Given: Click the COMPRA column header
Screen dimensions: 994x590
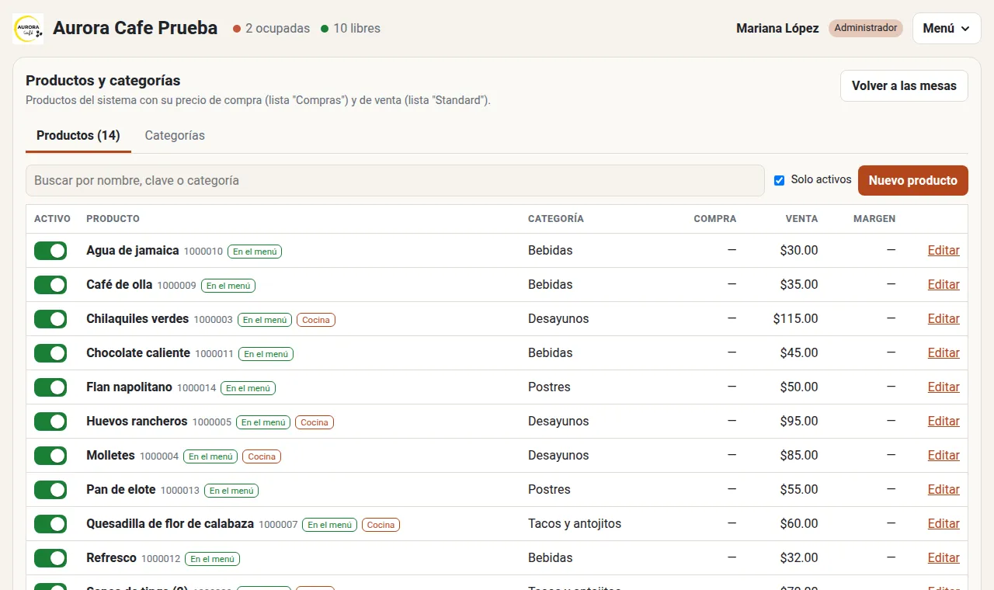Looking at the screenshot, I should (715, 219).
